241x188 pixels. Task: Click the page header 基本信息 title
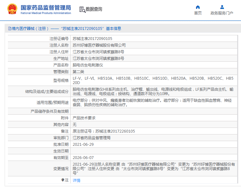pos(114,29)
